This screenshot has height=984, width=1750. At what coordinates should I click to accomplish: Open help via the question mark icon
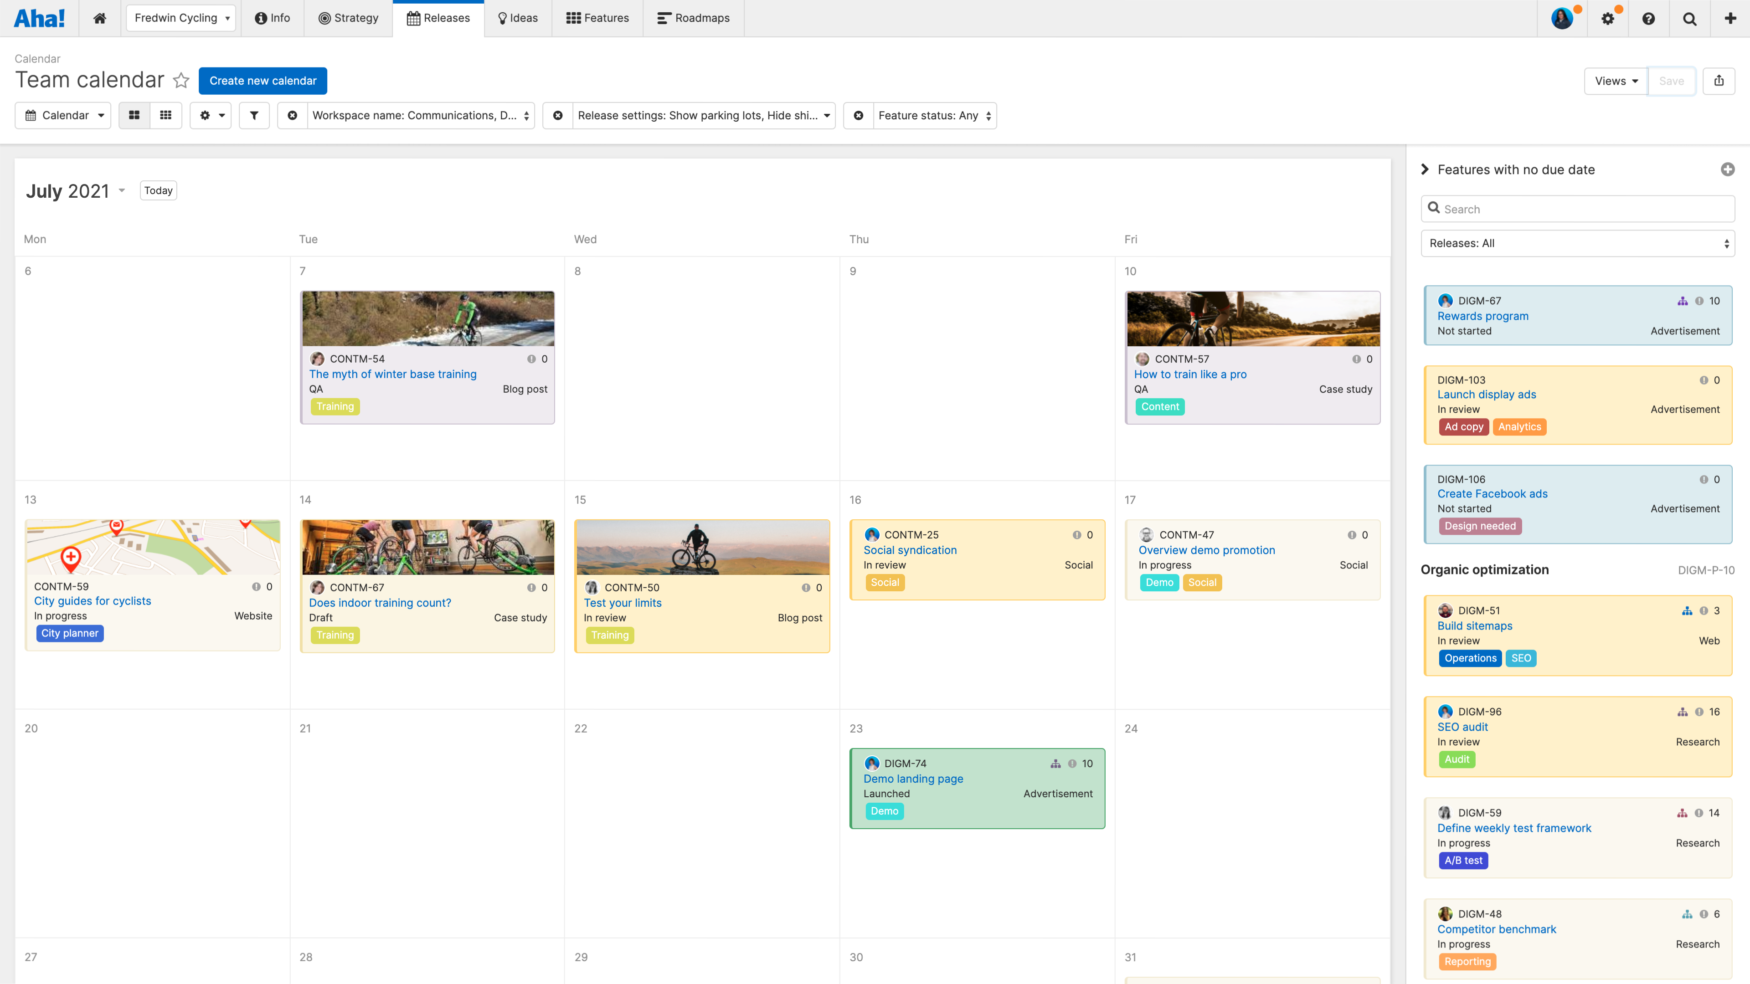[x=1649, y=18]
